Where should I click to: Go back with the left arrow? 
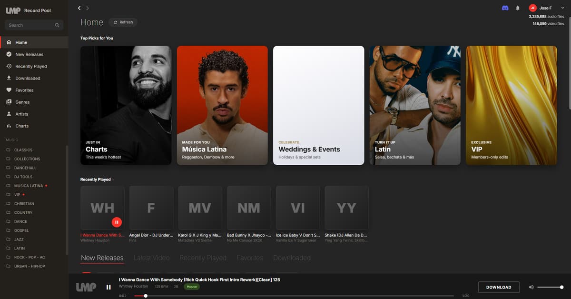pyautogui.click(x=79, y=8)
